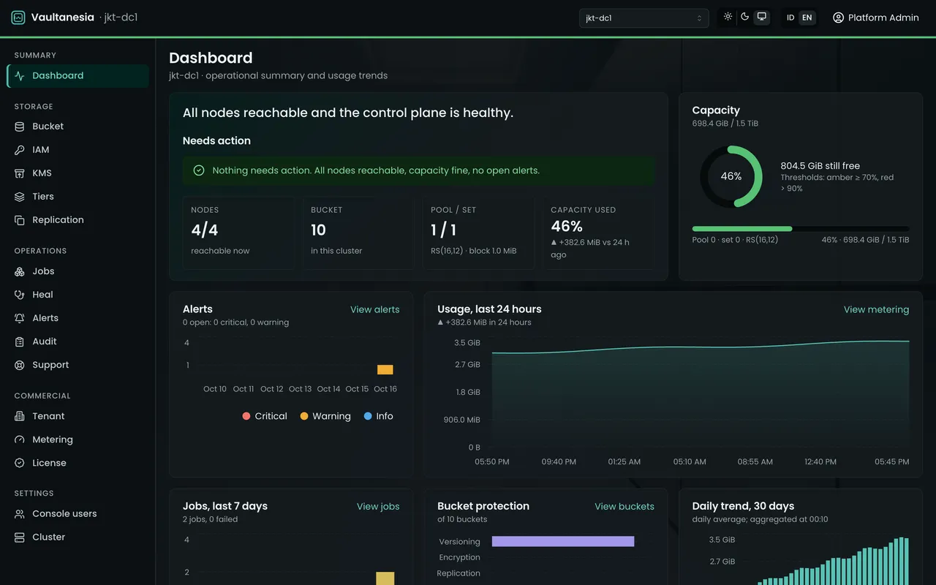This screenshot has height=585, width=936.
Task: Click the Heal icon in the sidebar
Action: click(x=20, y=295)
